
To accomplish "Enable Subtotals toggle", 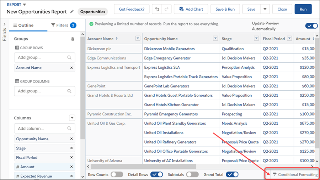I will click(x=192, y=175).
